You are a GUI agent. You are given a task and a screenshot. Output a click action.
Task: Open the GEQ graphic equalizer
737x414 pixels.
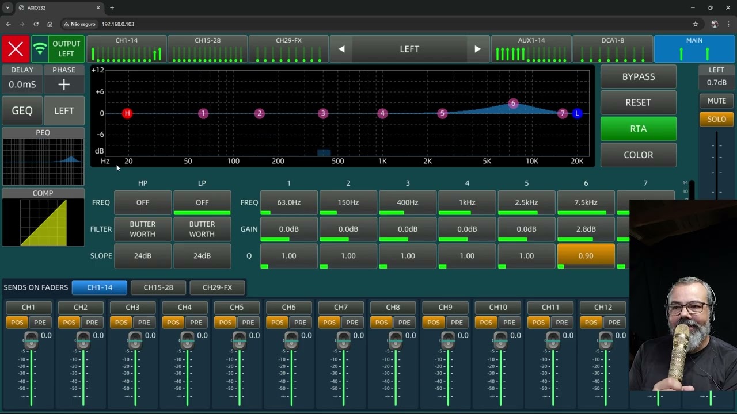22,111
